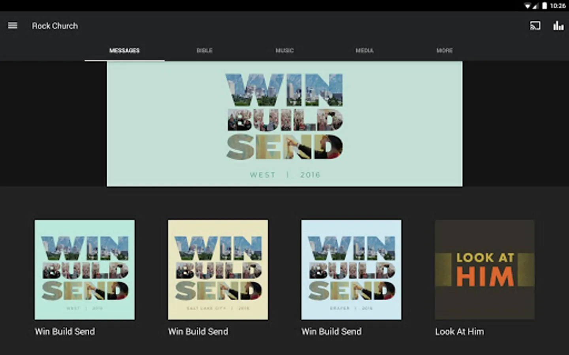Go to the Music tab

284,50
